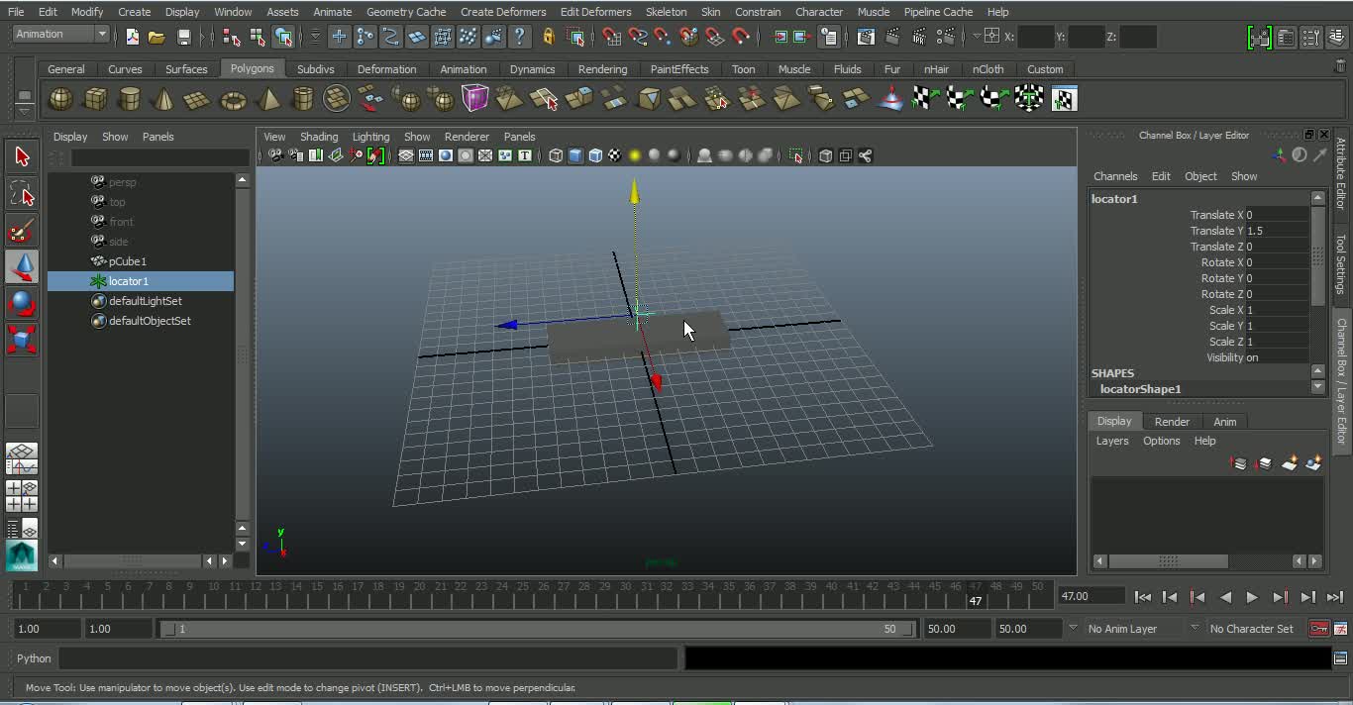
Task: Click the layer editor horizontal scrollbar
Action: point(1168,561)
